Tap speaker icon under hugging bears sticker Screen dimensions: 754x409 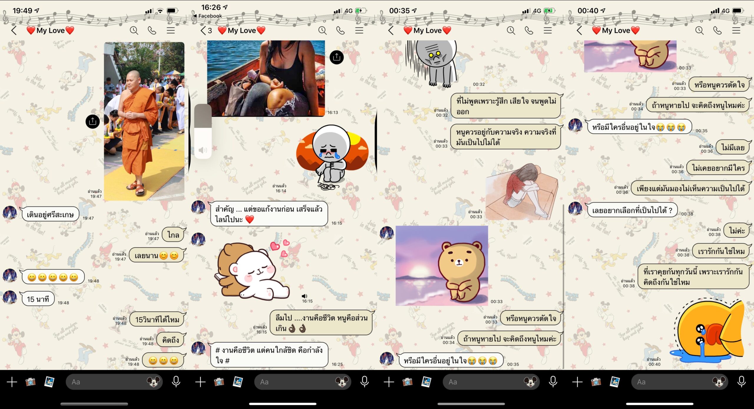tap(304, 296)
